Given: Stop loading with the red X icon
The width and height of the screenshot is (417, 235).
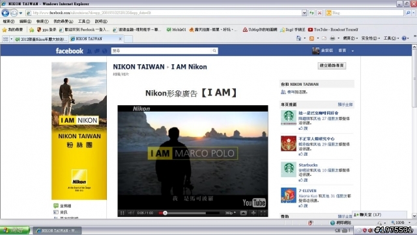Looking at the screenshot, I should click(x=320, y=13).
